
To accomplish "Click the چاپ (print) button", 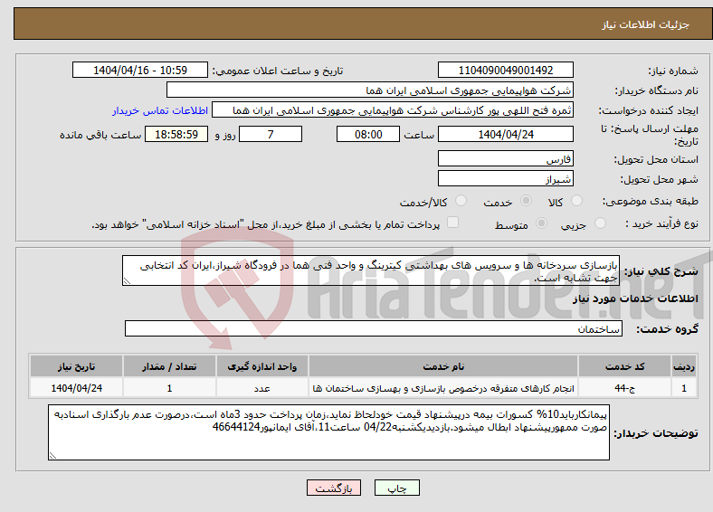I will (x=396, y=488).
